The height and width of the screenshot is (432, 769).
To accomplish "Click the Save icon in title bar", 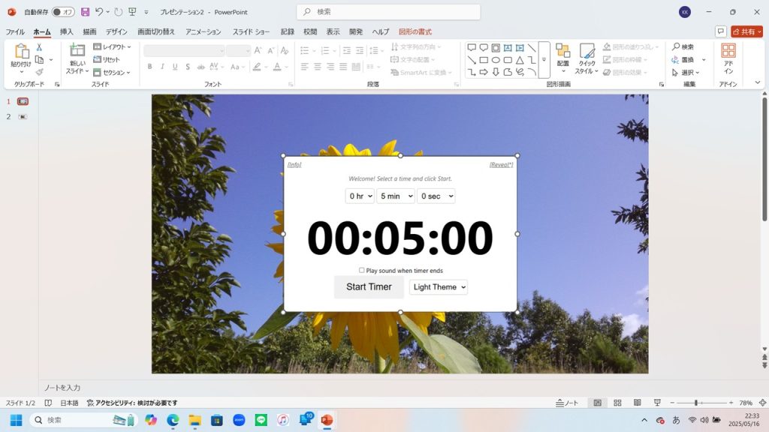I will click(x=85, y=12).
